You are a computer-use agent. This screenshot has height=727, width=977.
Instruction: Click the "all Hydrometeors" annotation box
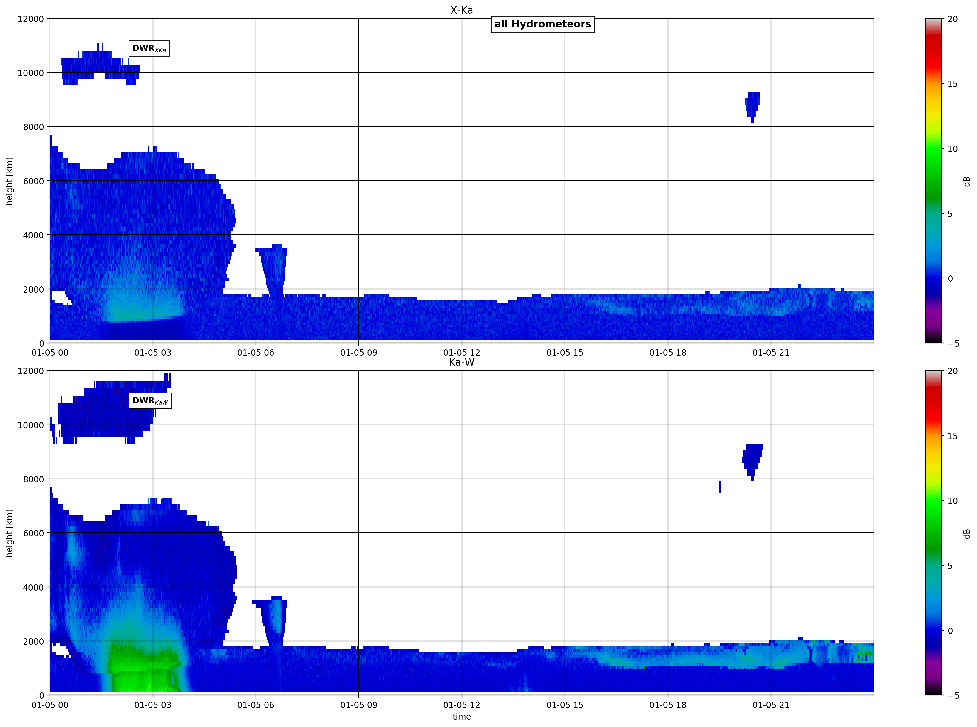(542, 24)
